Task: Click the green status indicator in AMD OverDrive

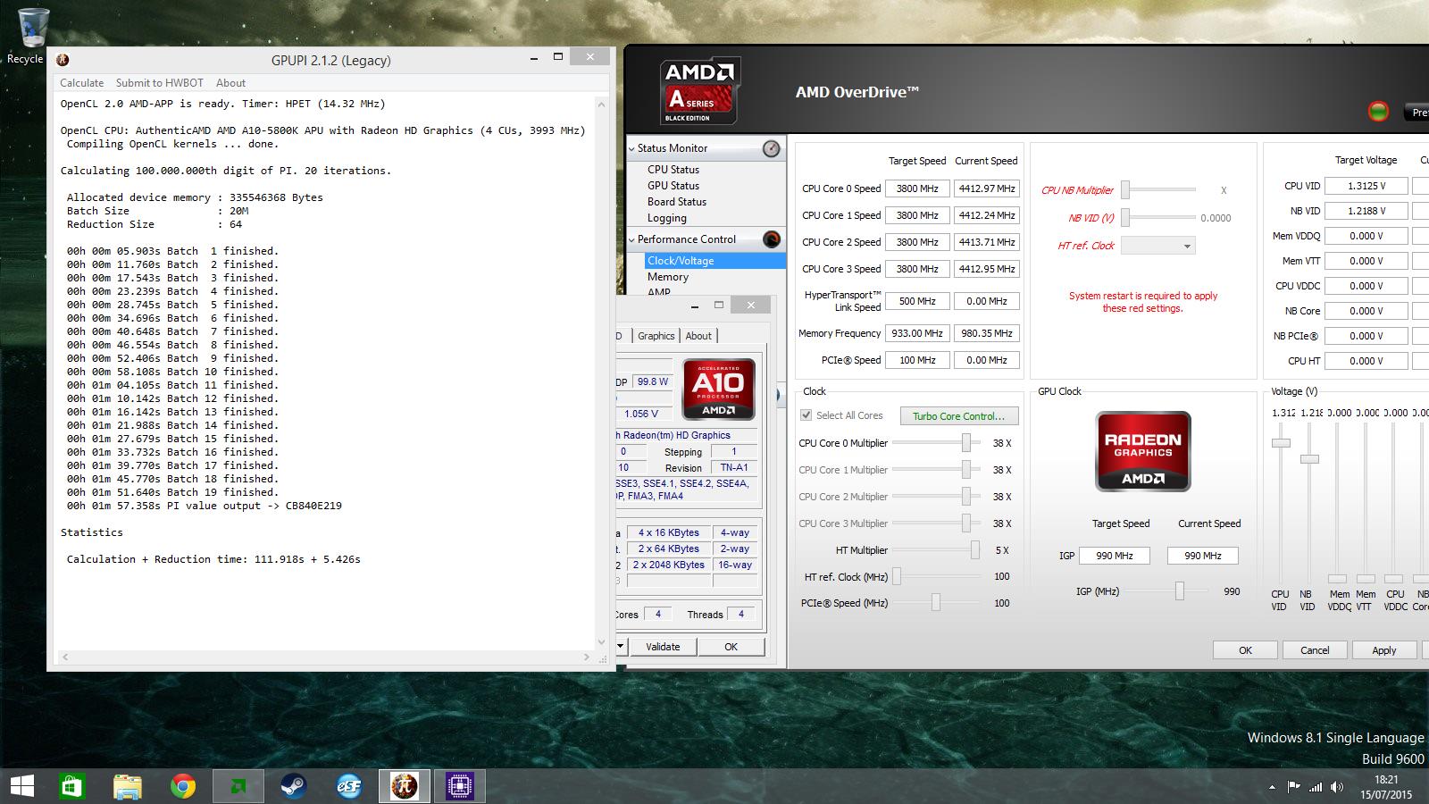Action: 1378,112
